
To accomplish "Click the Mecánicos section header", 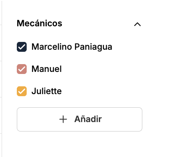I will [39, 23].
